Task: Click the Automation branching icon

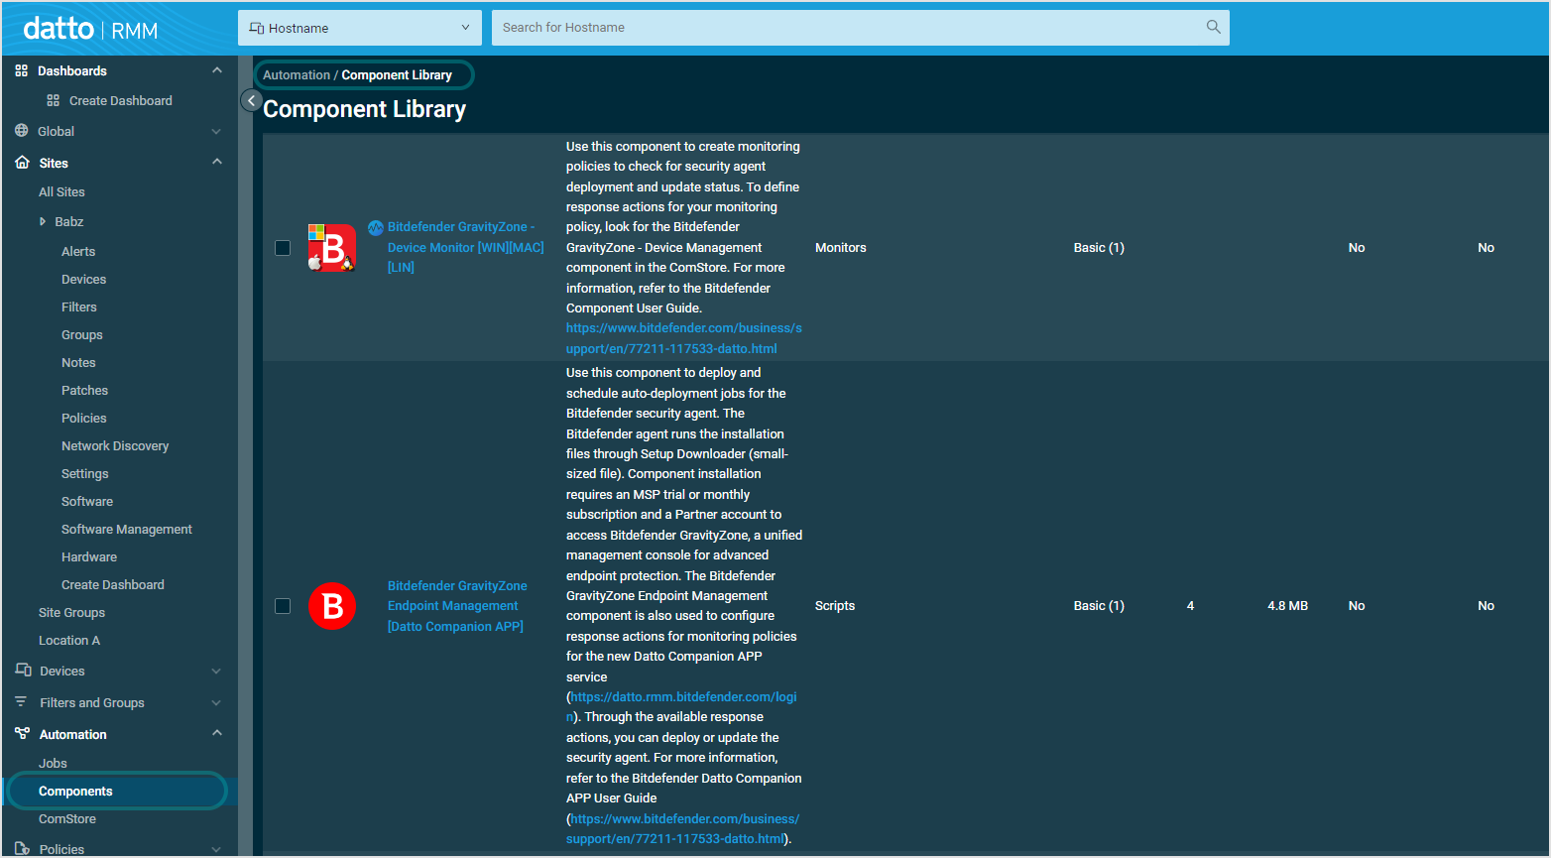Action: click(x=20, y=734)
